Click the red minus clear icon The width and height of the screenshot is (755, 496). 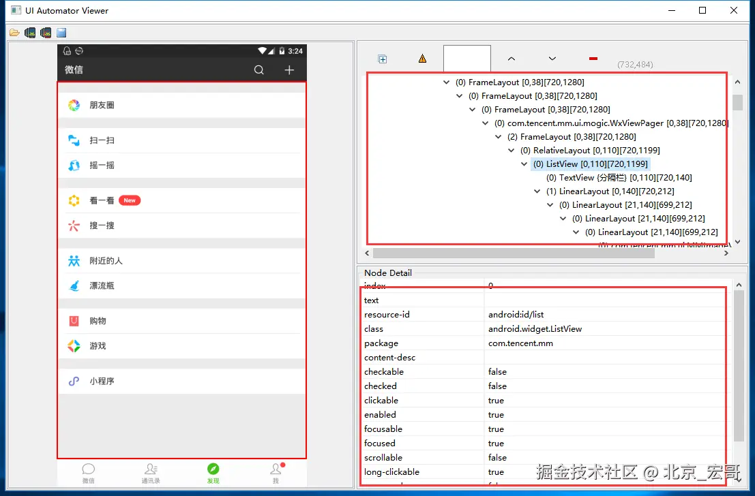coord(593,59)
